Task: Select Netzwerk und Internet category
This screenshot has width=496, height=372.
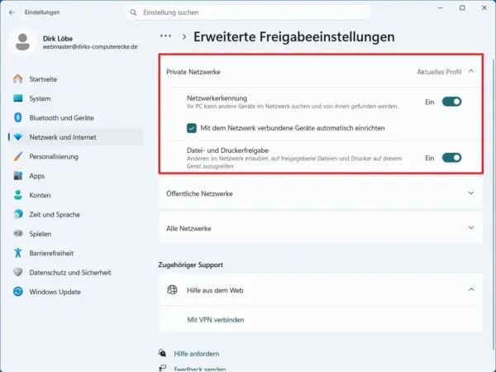Action: click(76, 137)
